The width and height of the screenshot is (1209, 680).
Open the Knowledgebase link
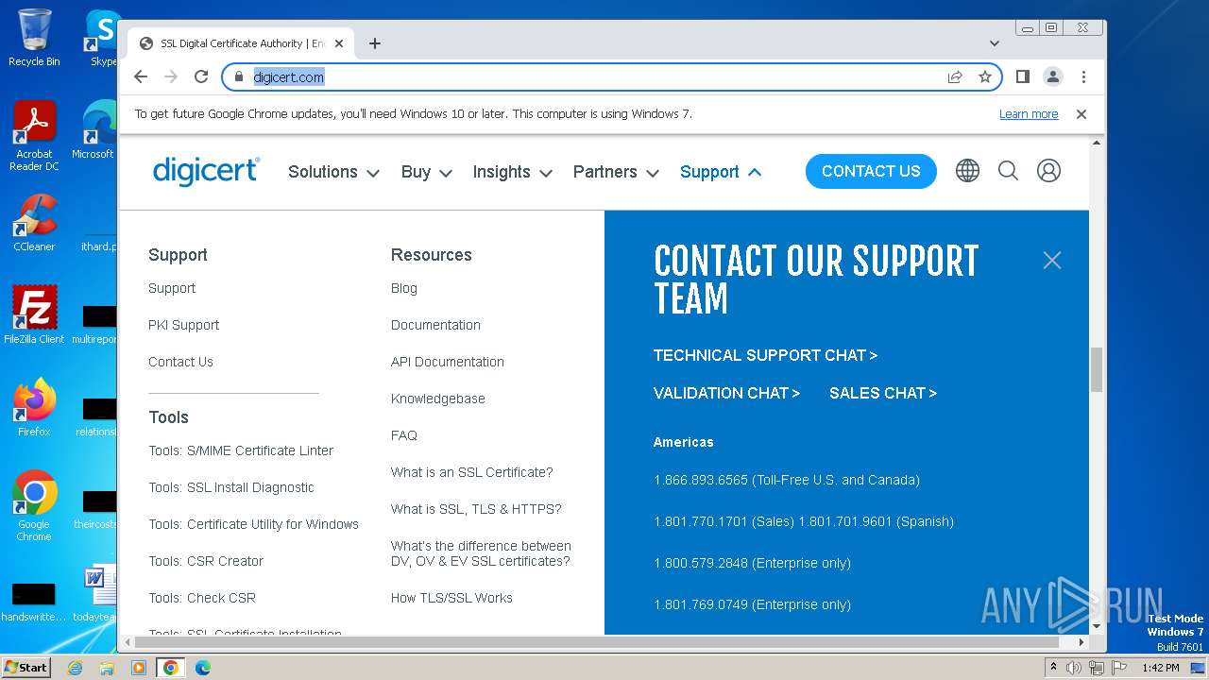(438, 399)
